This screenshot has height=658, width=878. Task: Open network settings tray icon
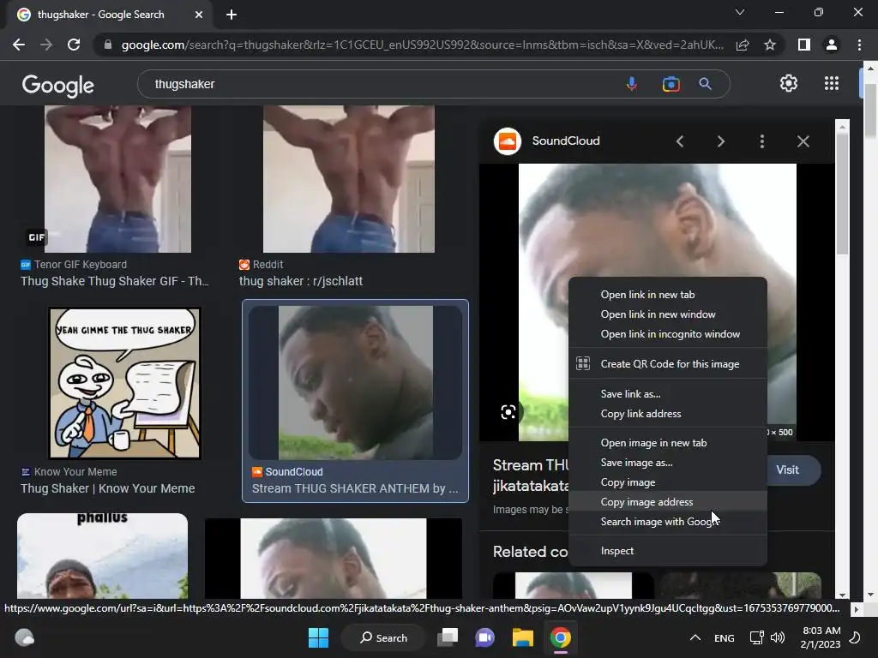pos(756,637)
